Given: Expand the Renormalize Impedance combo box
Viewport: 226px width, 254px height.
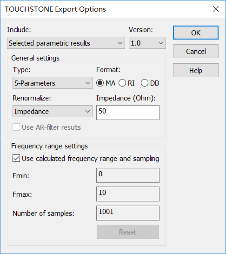Looking at the screenshot, I should [x=53, y=111].
